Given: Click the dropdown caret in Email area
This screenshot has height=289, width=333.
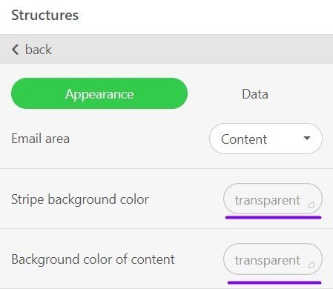Looking at the screenshot, I should tap(307, 138).
